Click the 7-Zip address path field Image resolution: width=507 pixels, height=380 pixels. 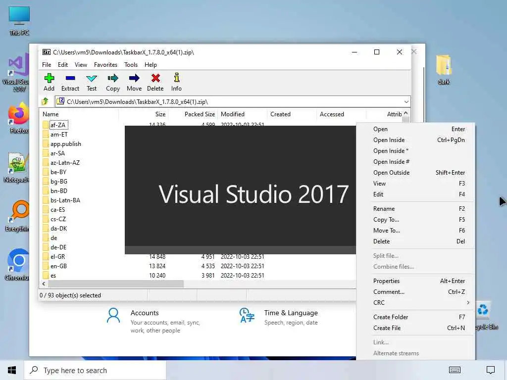[x=233, y=102]
